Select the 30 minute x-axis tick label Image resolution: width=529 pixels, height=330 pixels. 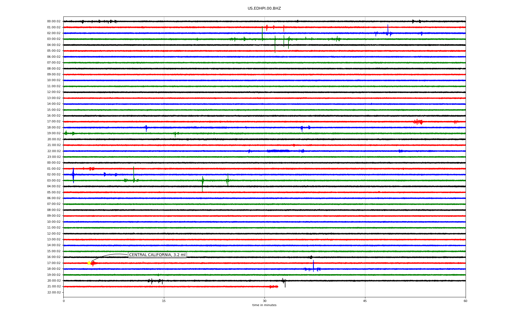(x=264, y=301)
